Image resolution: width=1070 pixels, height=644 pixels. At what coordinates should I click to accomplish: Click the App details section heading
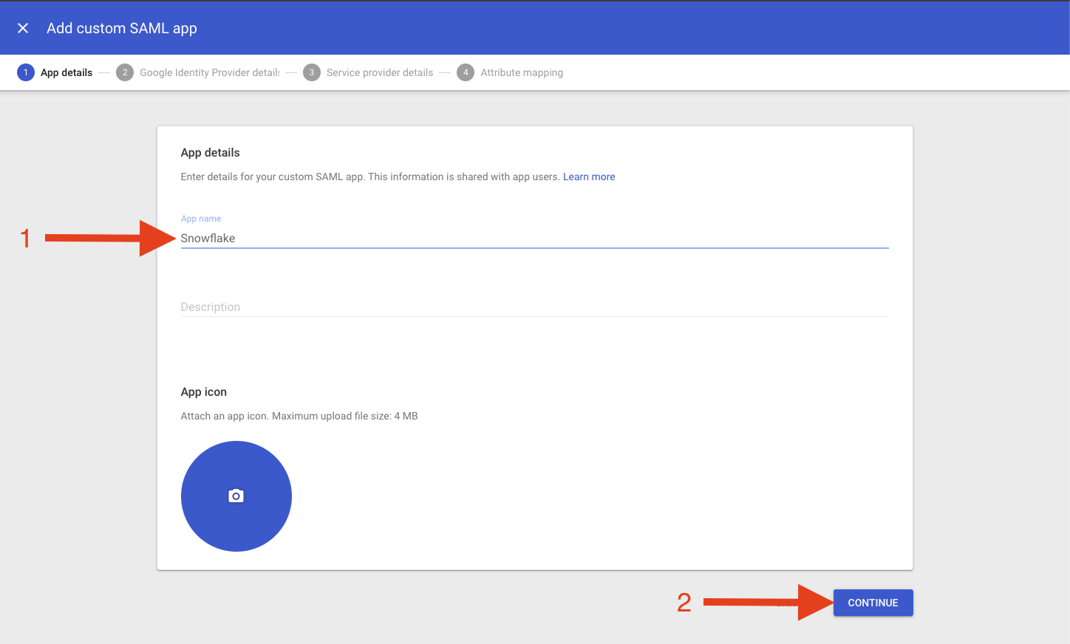coord(210,152)
